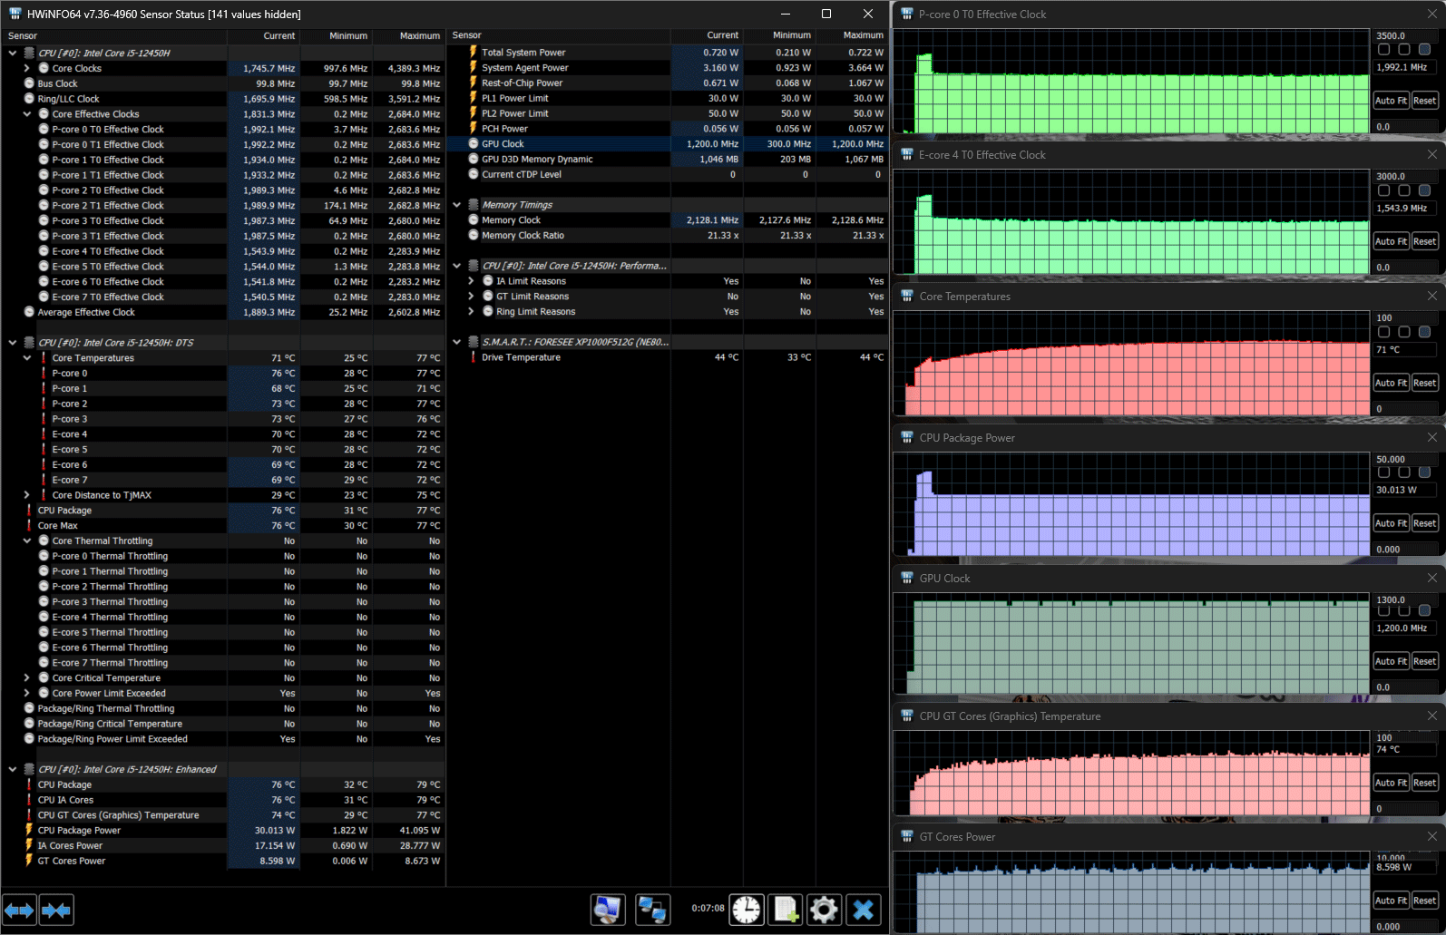Click the Minimum column header on left panel

348,35
